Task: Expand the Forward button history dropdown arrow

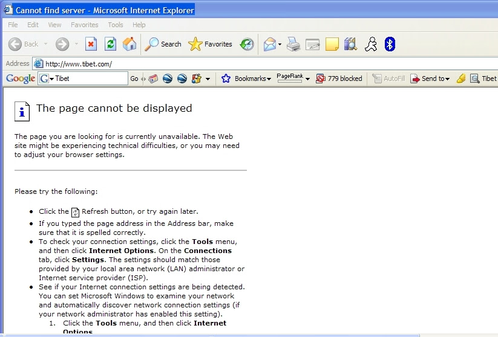Action: (76, 43)
